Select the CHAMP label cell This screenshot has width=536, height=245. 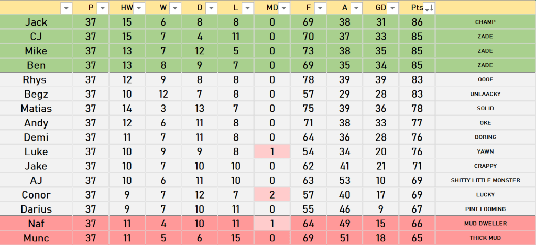[x=485, y=22]
